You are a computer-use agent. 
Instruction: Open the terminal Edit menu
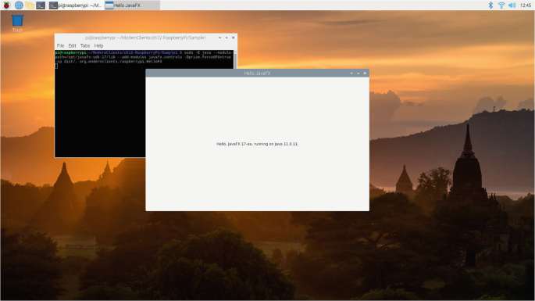72,45
